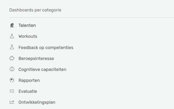Open the Rapporten category
The width and height of the screenshot is (174, 109).
tap(29, 80)
